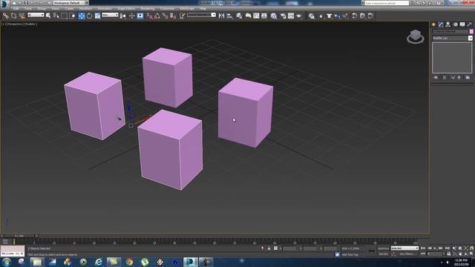Click the Key Filters button
The image size is (475, 267).
click(407, 254)
